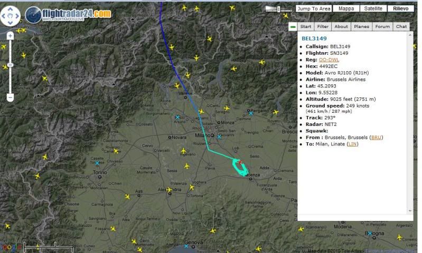Zoom out with the minus button
This screenshot has width=422, height=253.
[10, 97]
